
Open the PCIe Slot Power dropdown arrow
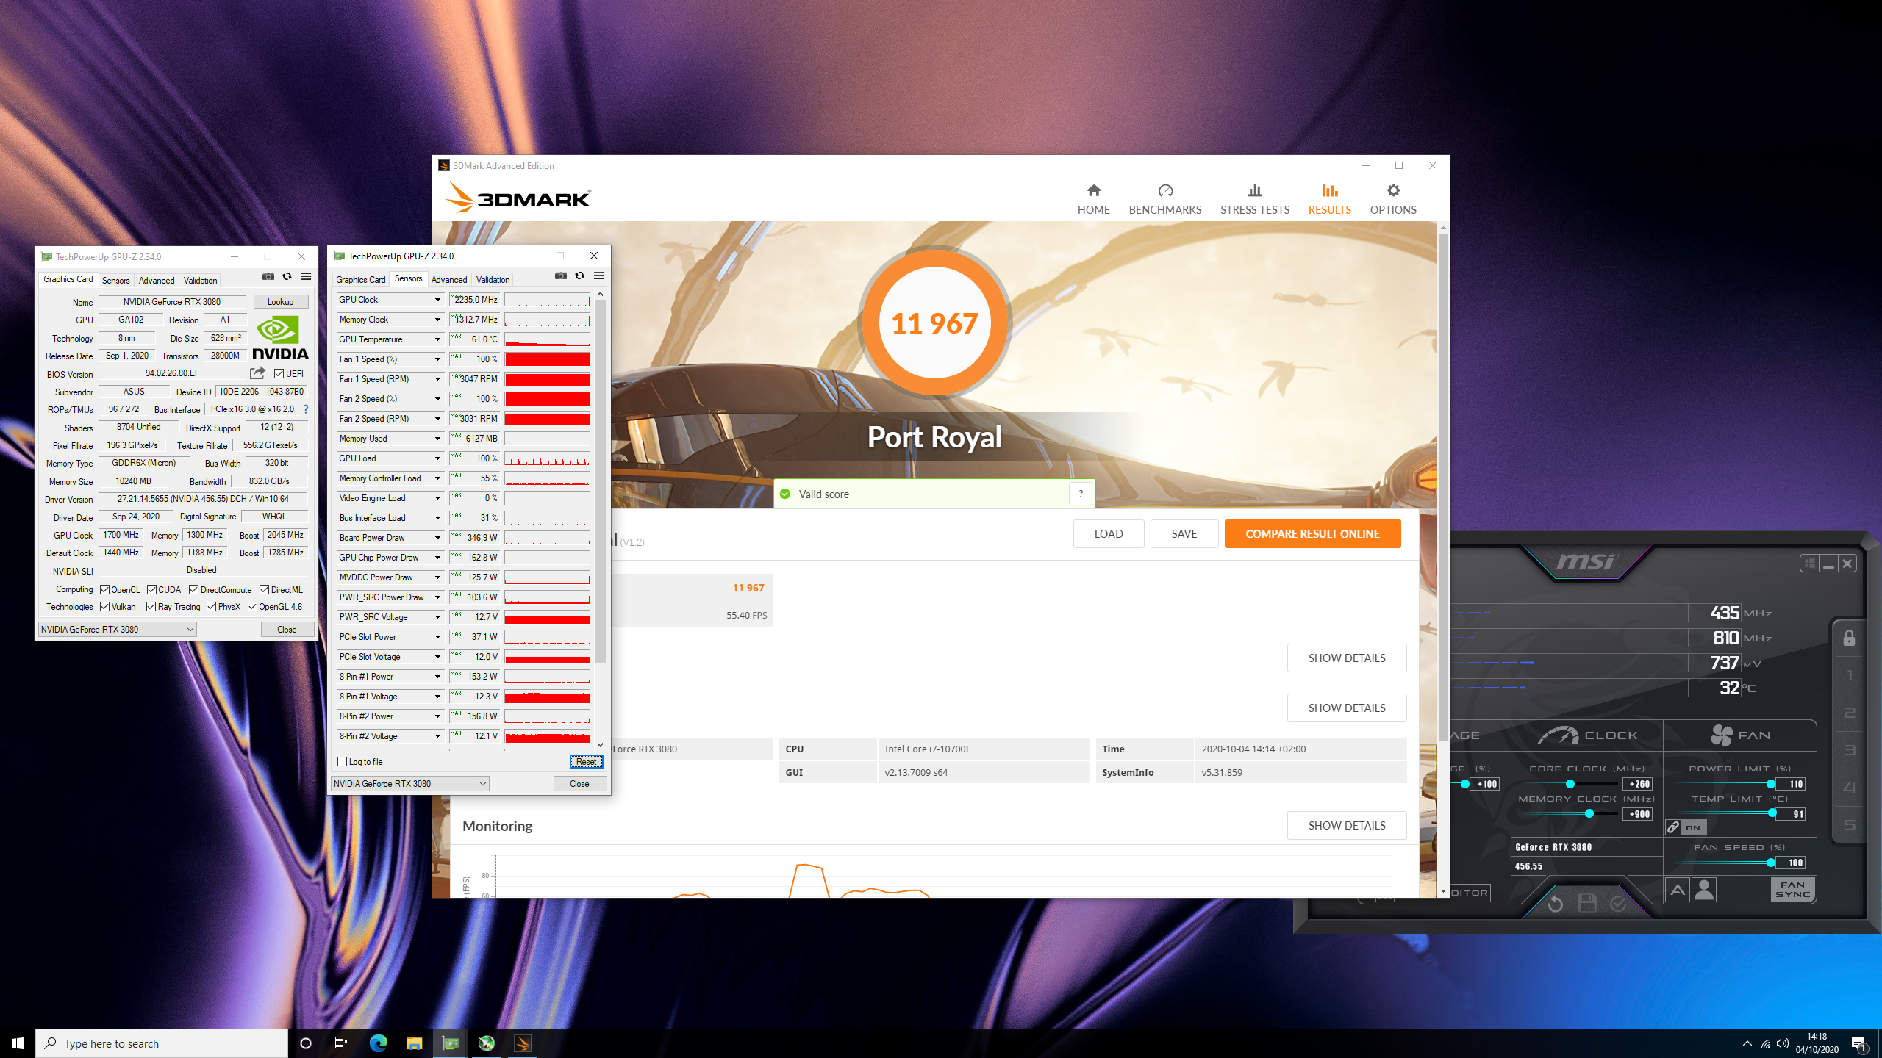[x=437, y=637]
